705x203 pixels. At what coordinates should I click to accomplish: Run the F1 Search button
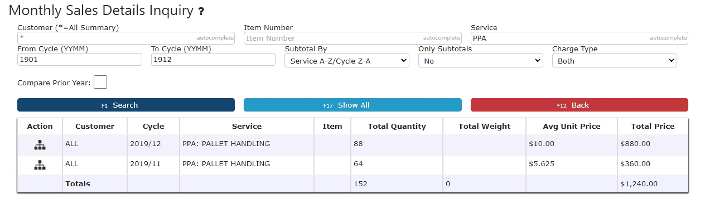tap(126, 105)
